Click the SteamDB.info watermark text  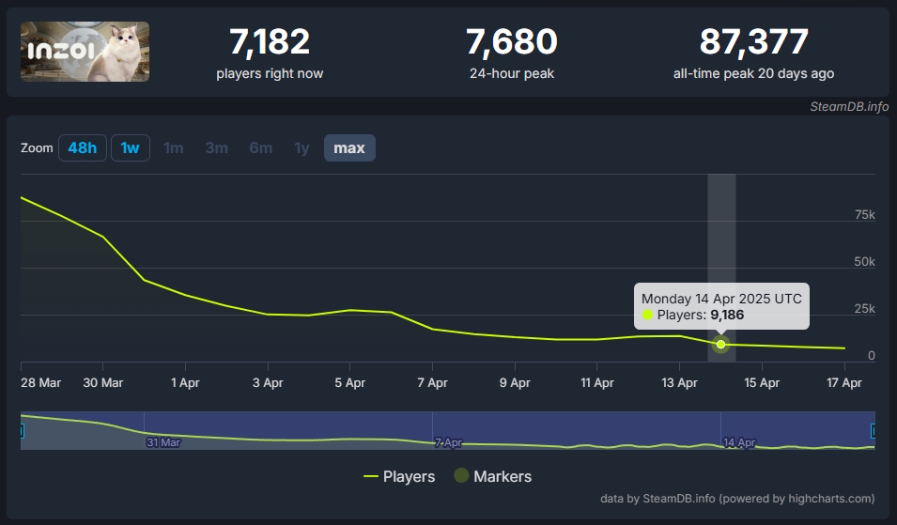849,106
